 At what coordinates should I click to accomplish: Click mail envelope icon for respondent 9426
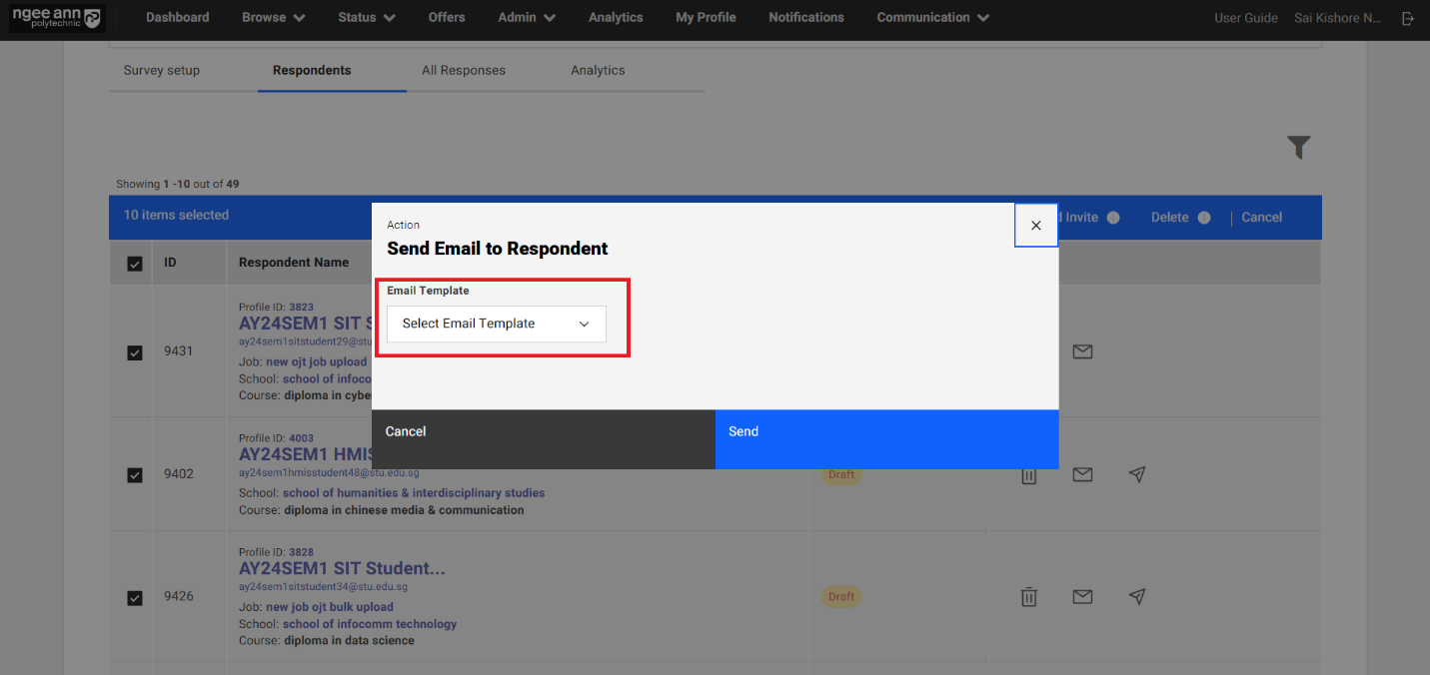click(x=1082, y=596)
